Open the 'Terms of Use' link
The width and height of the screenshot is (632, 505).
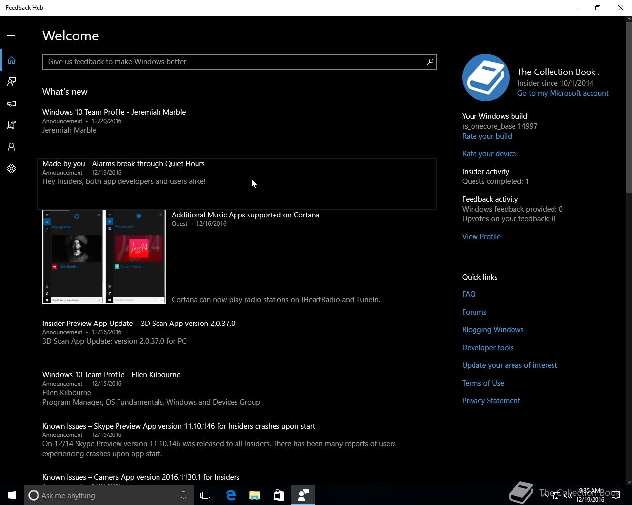point(483,383)
